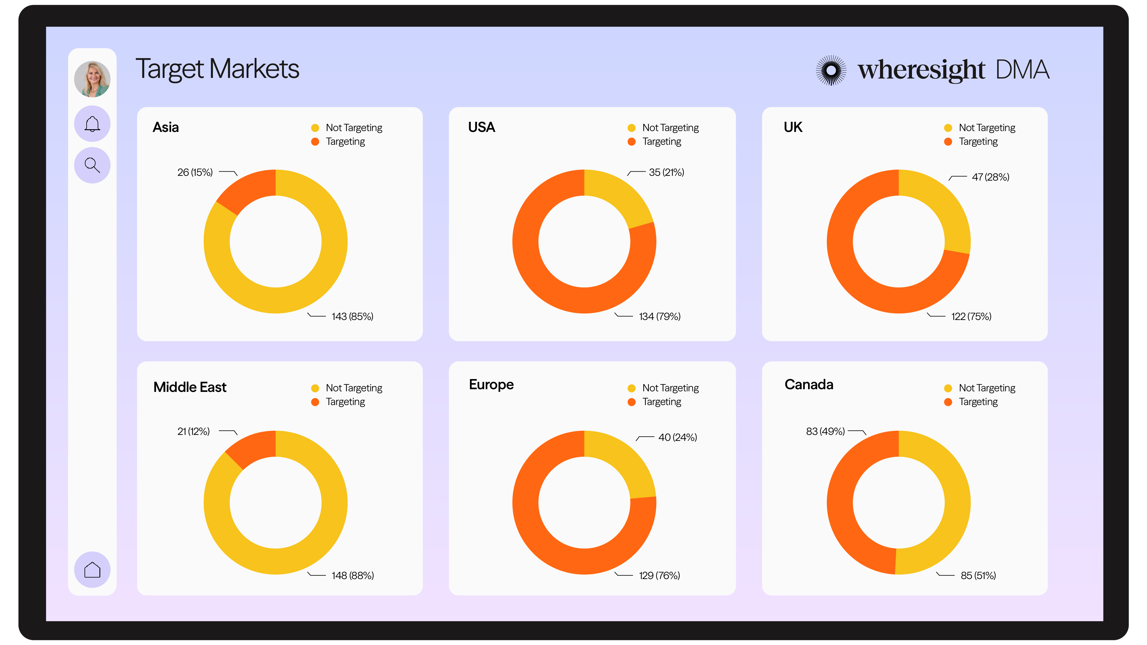Click the Target Markets heading
The width and height of the screenshot is (1147, 645).
[x=217, y=69]
